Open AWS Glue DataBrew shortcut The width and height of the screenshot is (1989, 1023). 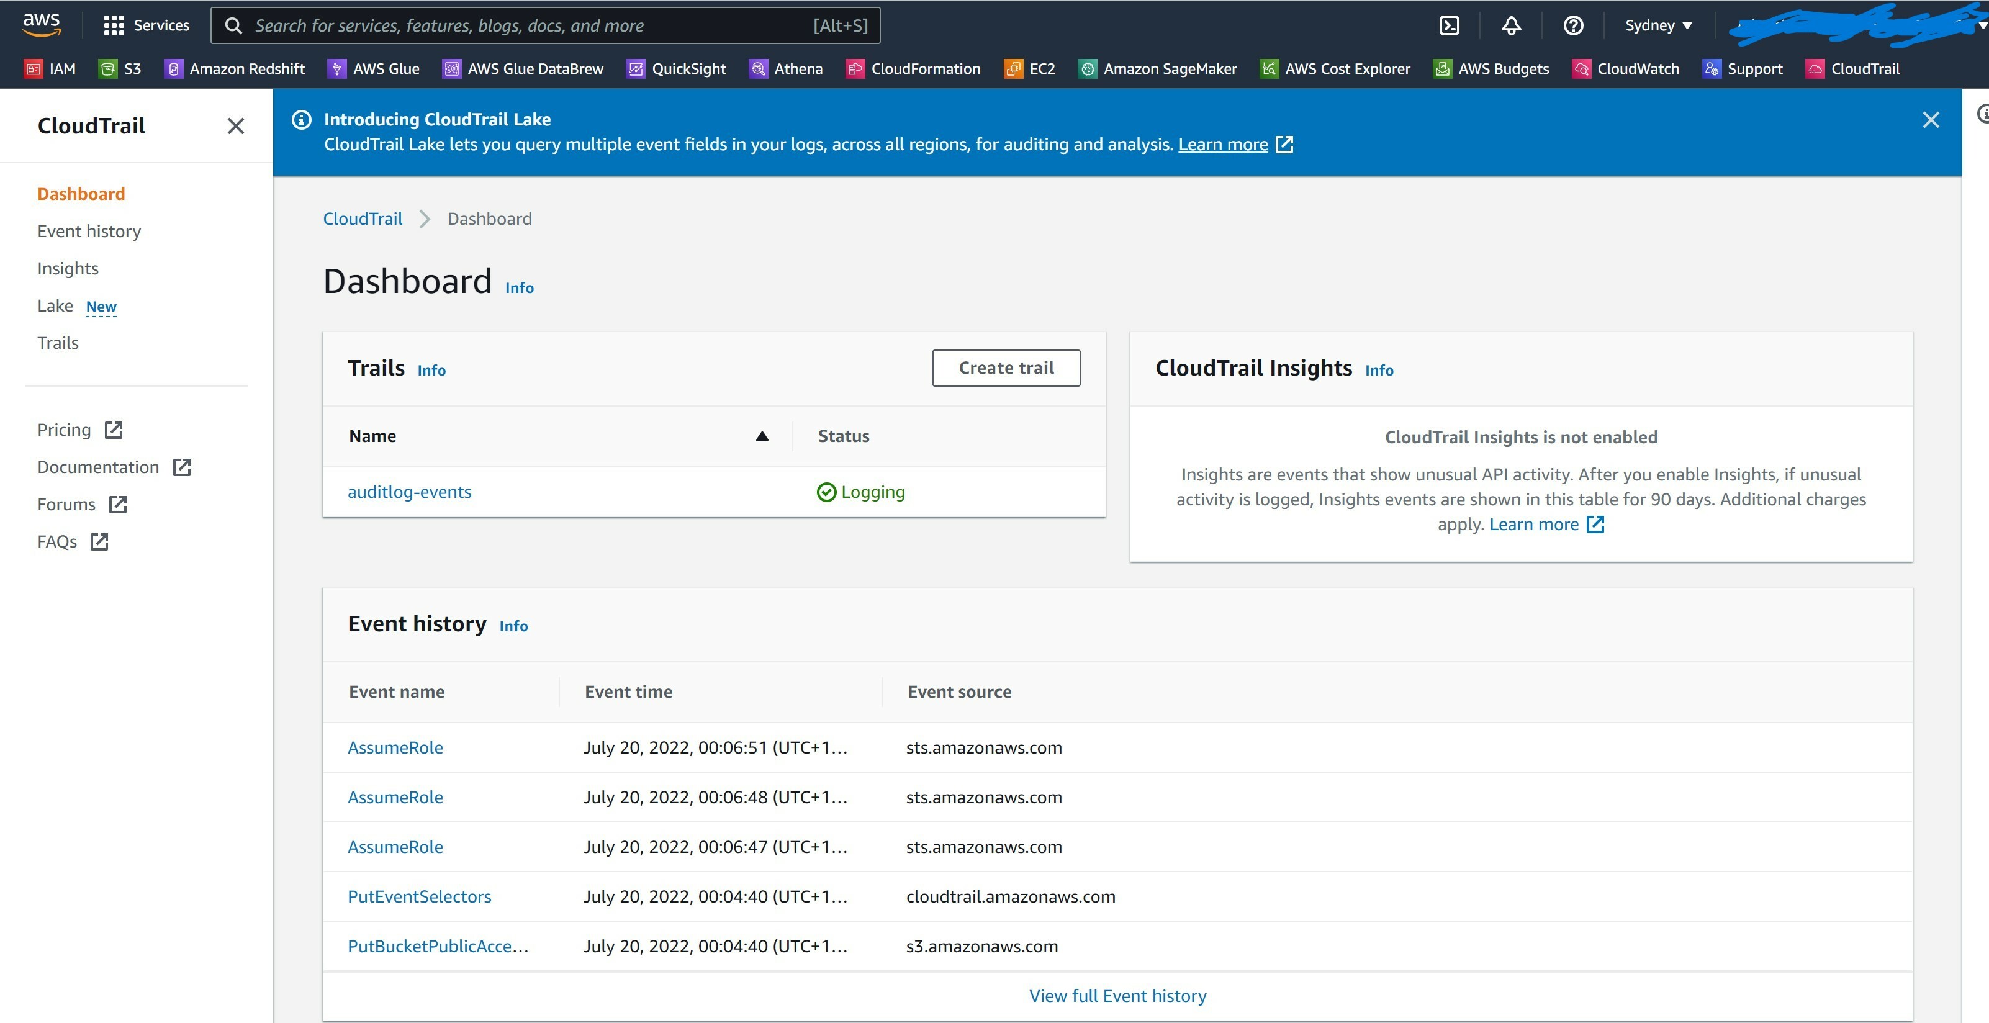(x=523, y=69)
